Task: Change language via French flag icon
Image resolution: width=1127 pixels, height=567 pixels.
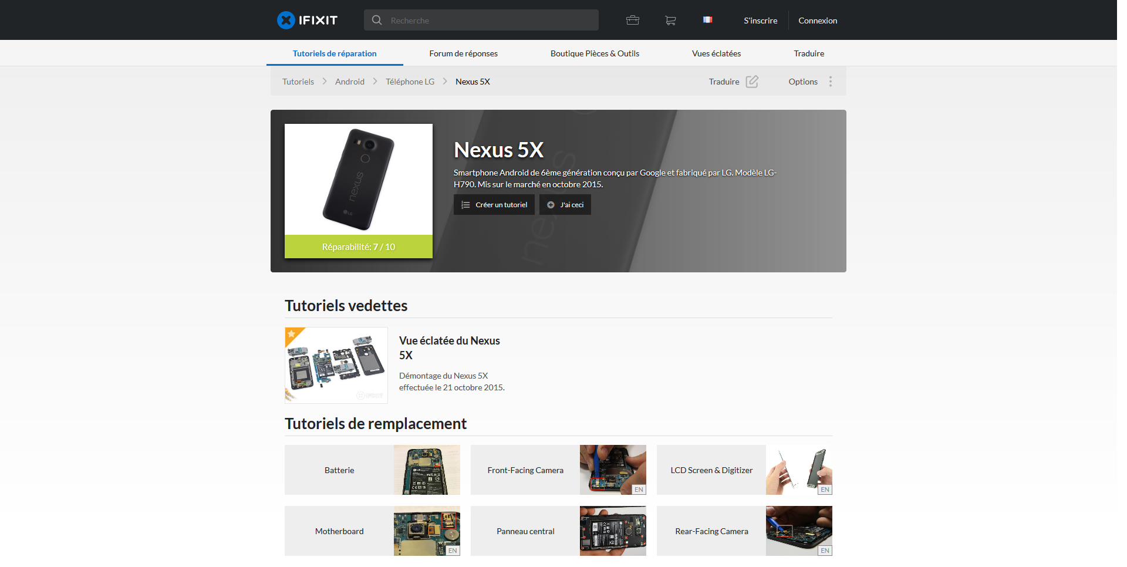Action: pos(707,19)
